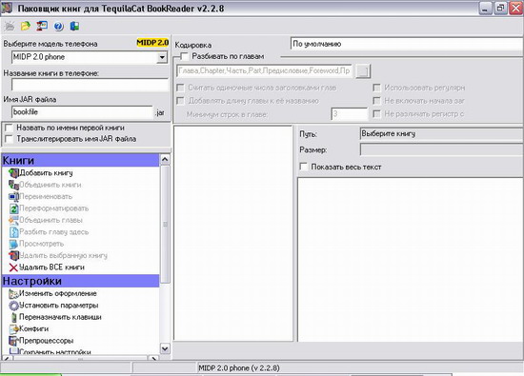Screen dimensions: 524x376
Task: Click icon beside Конфиги
Action: (x=13, y=329)
